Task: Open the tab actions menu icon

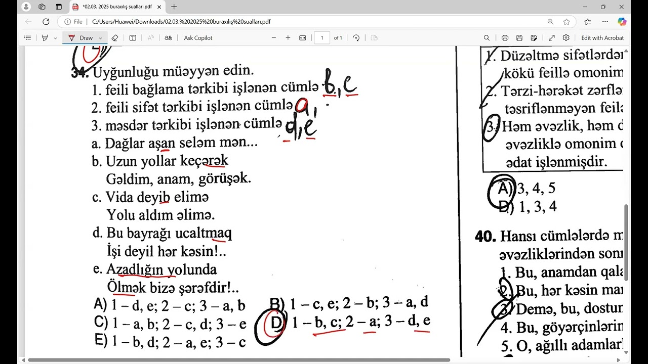Action: pyautogui.click(x=59, y=7)
